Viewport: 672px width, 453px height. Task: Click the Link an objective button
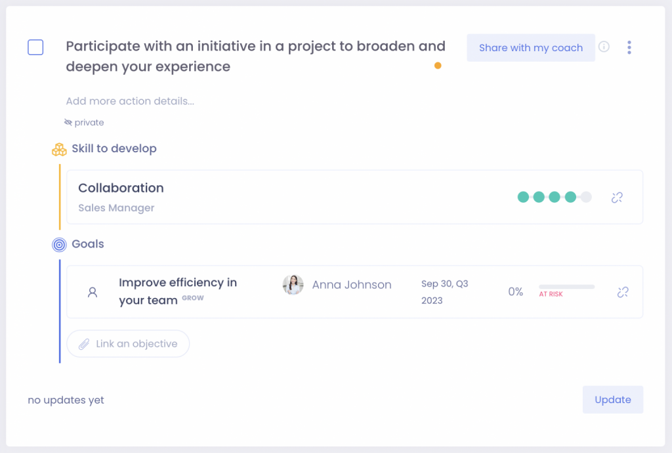pos(128,343)
